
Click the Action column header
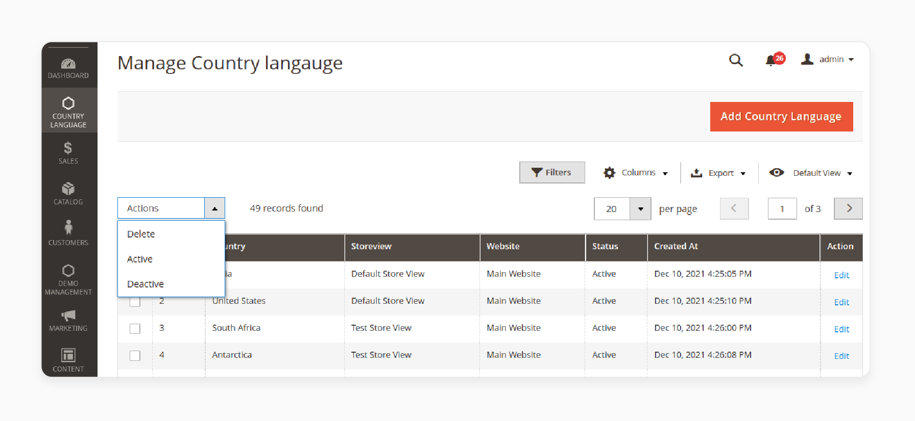[841, 248]
